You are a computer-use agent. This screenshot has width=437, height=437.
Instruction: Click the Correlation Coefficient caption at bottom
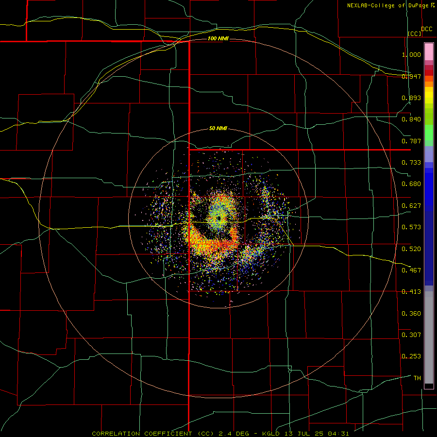click(220, 434)
